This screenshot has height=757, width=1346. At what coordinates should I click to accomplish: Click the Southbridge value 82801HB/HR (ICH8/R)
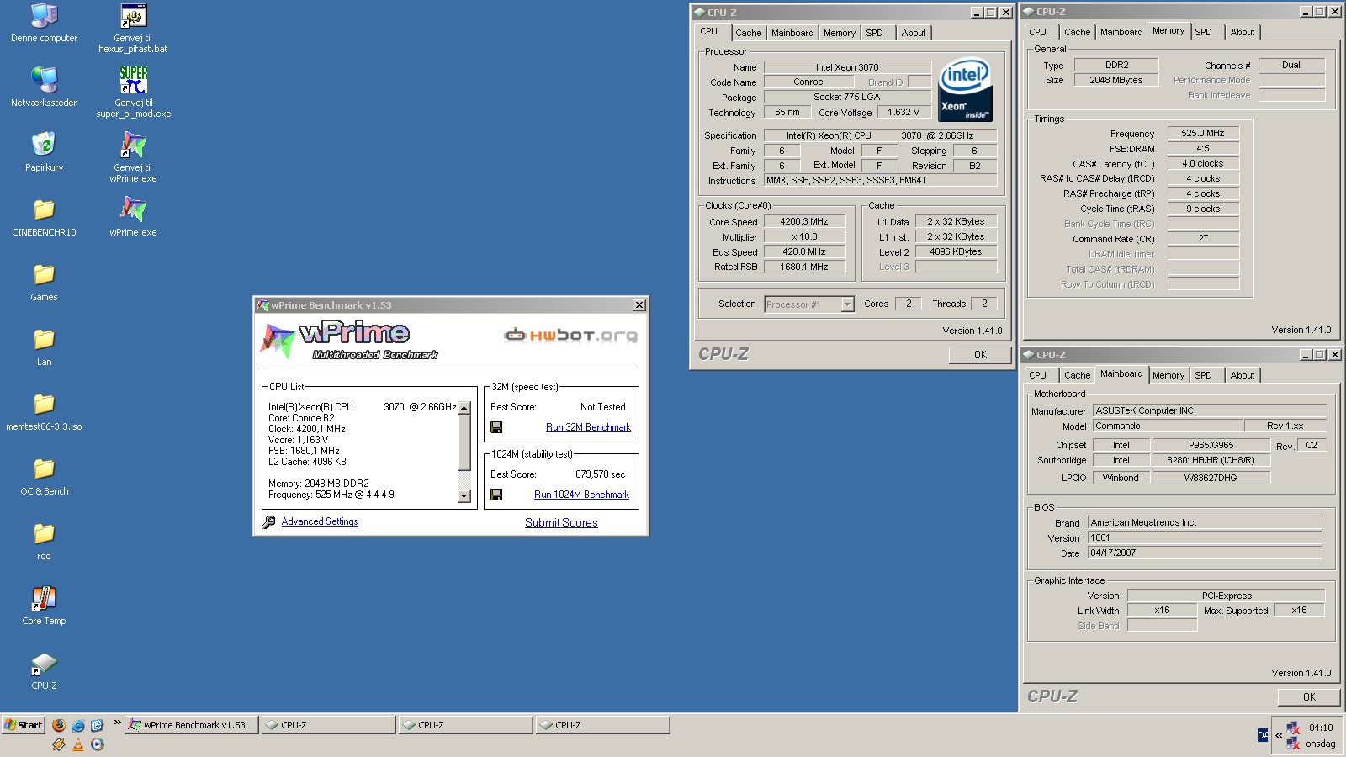(1211, 460)
